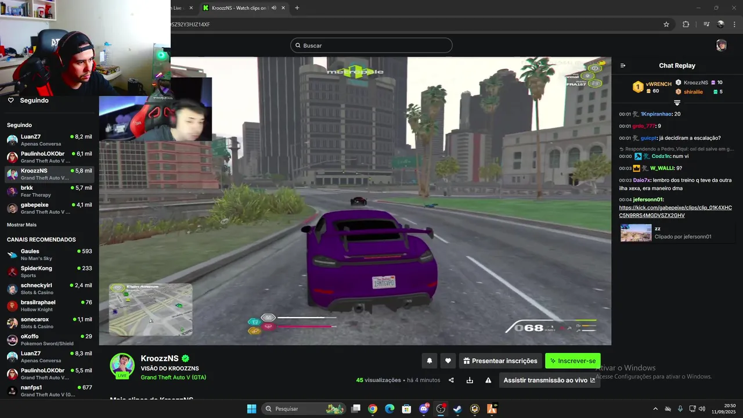Click the clip video player

point(355,201)
